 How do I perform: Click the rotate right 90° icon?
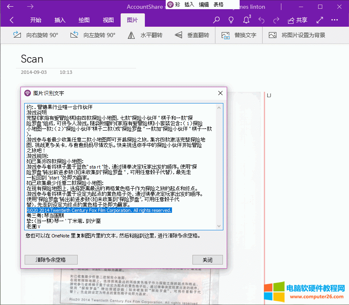pos(17,35)
